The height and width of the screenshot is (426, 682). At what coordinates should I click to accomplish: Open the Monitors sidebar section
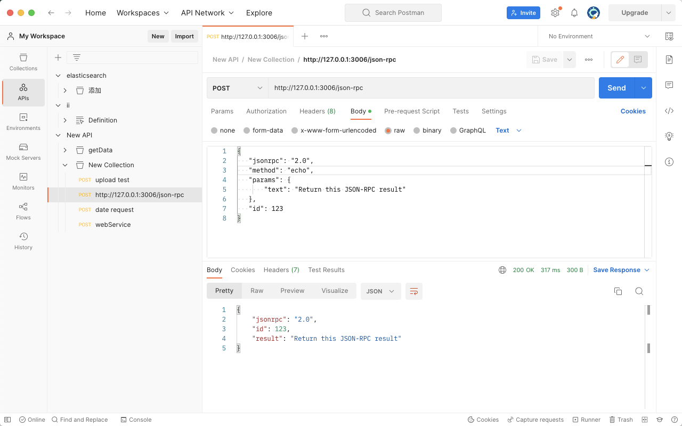23,182
